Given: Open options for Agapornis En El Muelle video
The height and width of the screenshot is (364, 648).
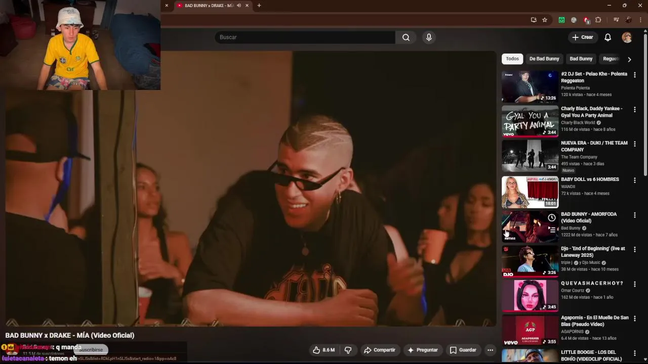Looking at the screenshot, I should 634,318.
